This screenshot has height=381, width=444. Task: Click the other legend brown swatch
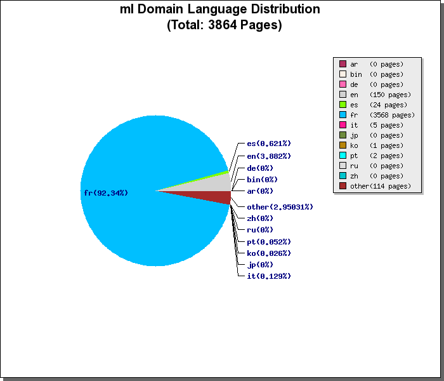343,186
